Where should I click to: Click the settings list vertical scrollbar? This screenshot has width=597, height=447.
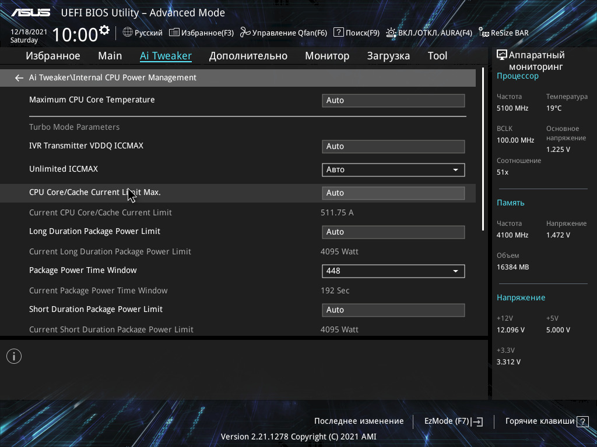(483, 149)
